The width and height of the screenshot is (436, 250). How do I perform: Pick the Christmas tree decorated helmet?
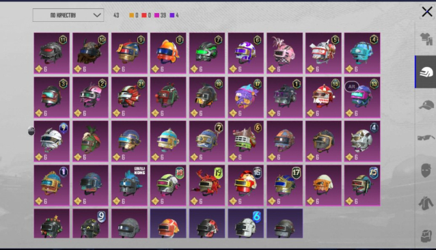pos(52,223)
